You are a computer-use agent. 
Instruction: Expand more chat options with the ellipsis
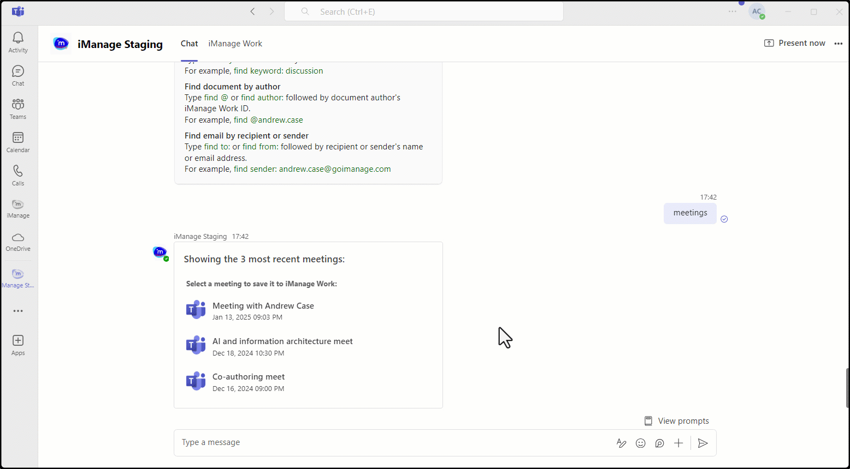pos(839,44)
